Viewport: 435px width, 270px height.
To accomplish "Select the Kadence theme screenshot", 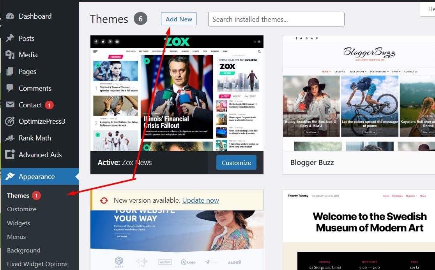I will [x=177, y=240].
